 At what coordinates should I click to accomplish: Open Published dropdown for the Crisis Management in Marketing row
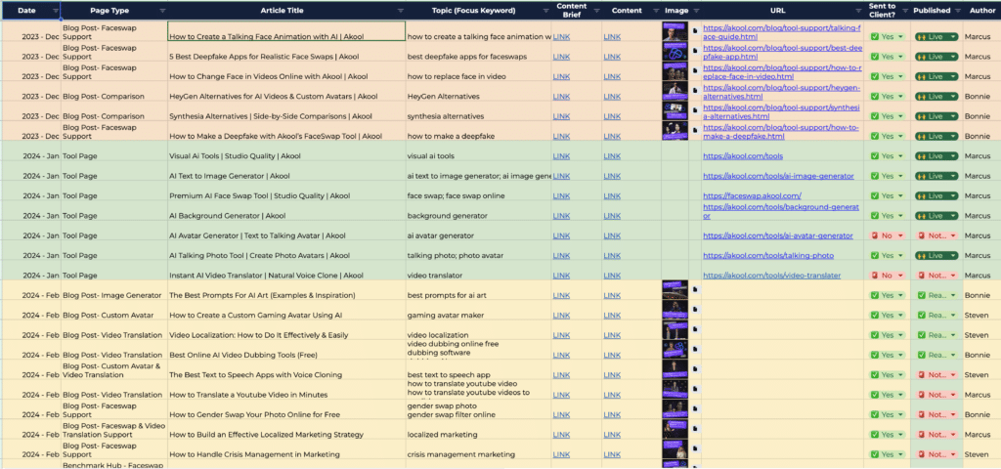pos(936,455)
